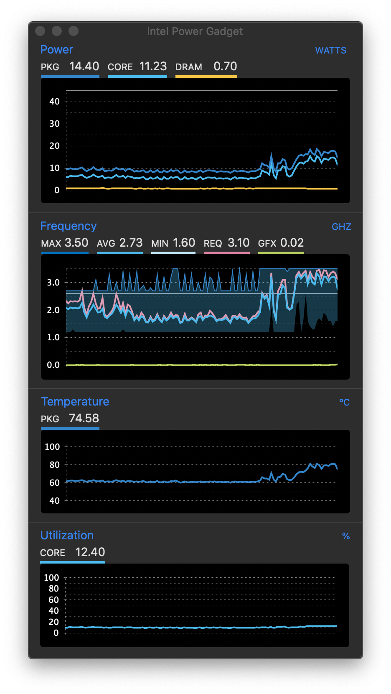Click the green GFX legend color bar
Screen dimensions: 391x694
[x=281, y=253]
